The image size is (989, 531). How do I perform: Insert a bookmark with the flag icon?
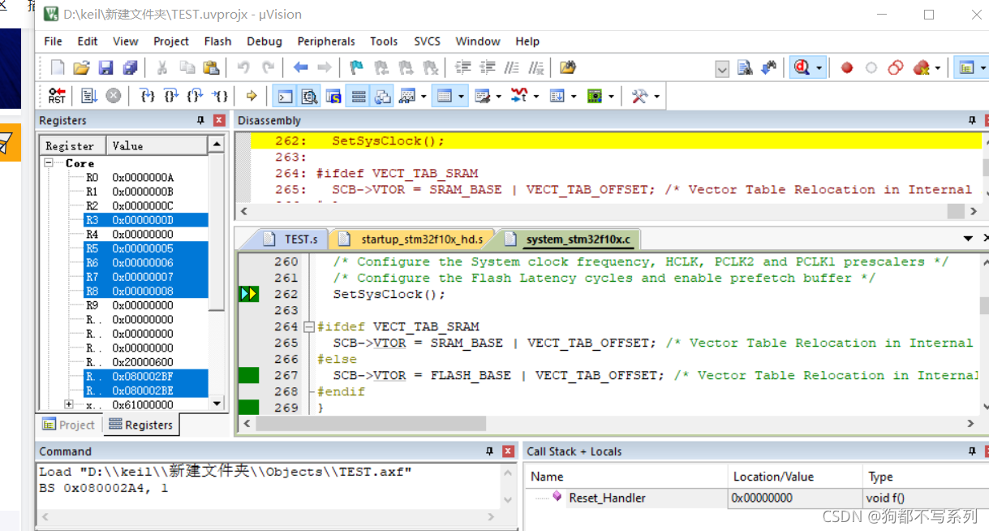click(x=356, y=67)
